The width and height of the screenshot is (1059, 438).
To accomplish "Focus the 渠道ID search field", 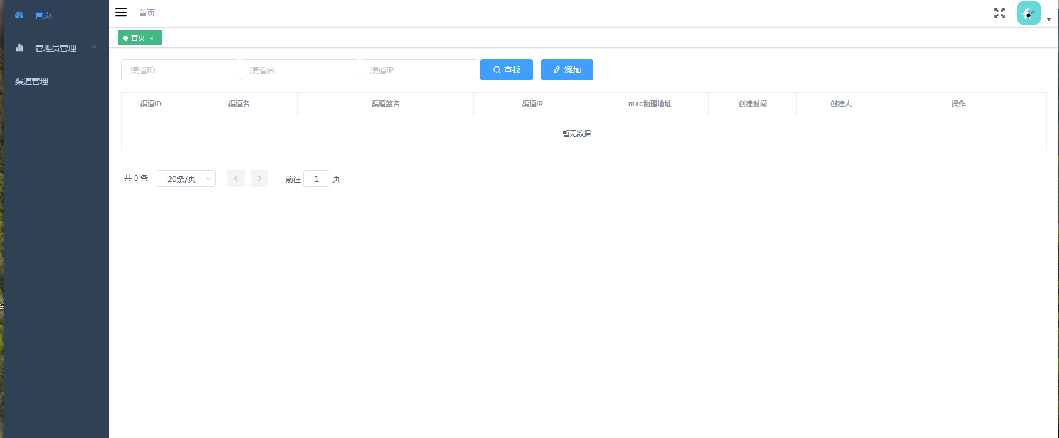I will coord(180,70).
